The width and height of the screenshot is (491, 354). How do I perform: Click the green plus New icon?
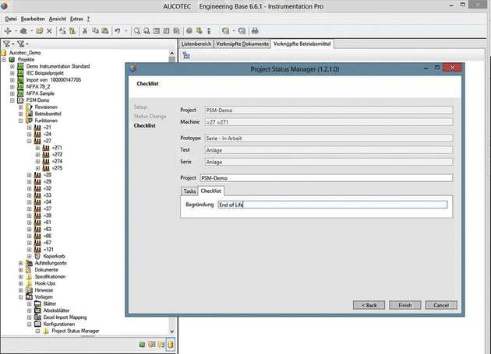tap(8, 30)
